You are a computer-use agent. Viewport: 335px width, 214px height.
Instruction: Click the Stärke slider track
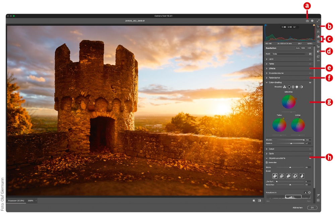pyautogui.click(x=290, y=167)
